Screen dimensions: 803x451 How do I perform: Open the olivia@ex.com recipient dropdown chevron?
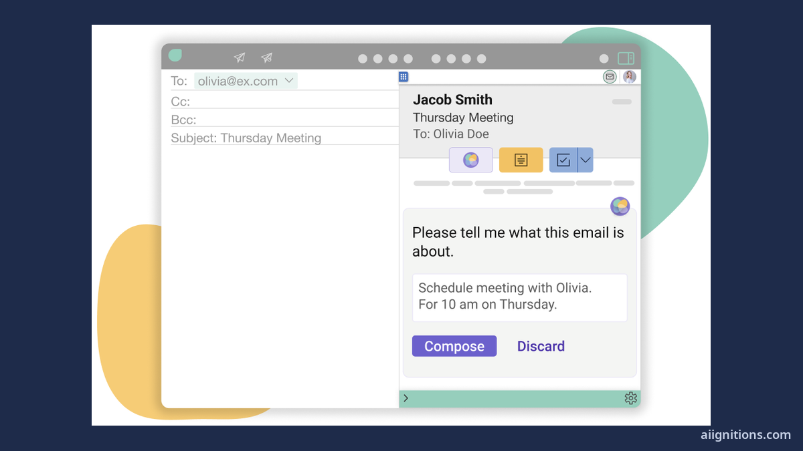[289, 81]
